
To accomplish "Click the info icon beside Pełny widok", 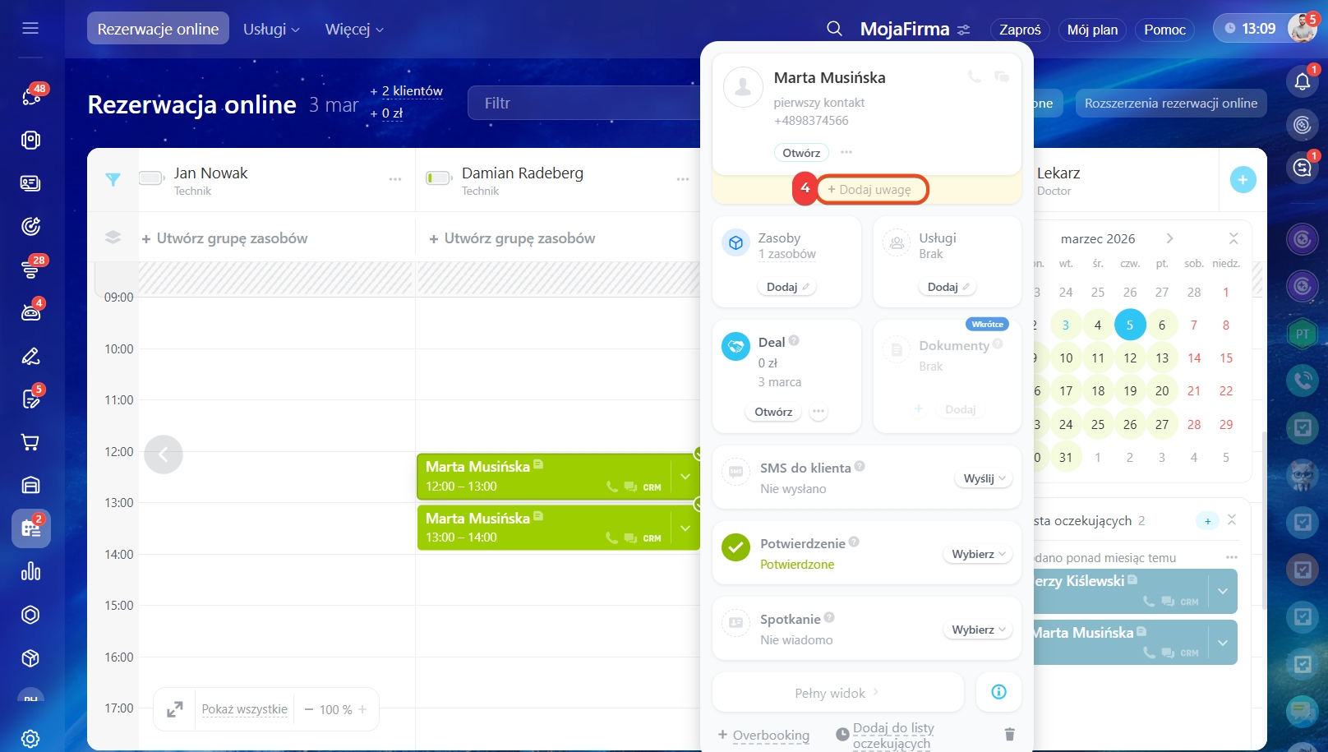I will click(x=998, y=692).
